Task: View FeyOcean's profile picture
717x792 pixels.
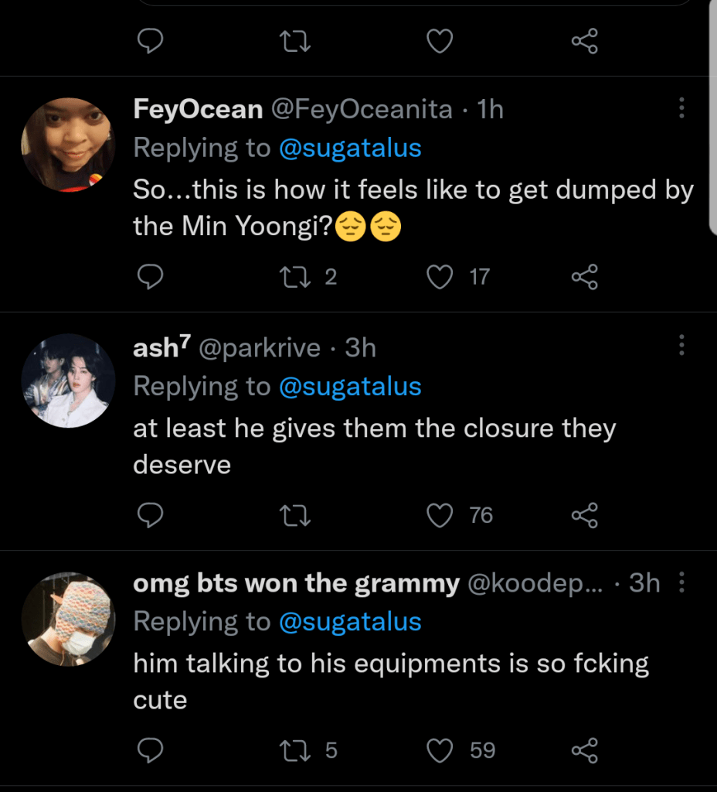Action: coord(68,145)
